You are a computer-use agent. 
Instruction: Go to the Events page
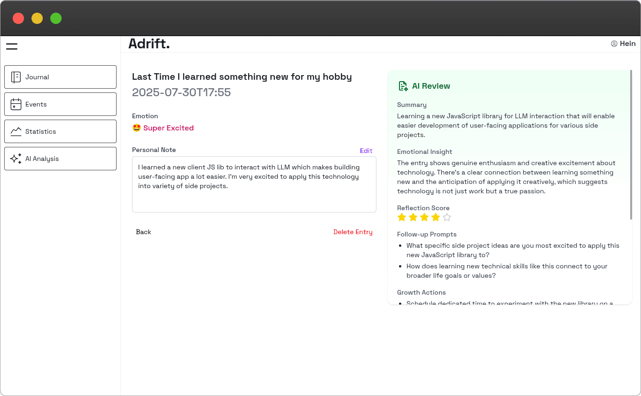[60, 104]
